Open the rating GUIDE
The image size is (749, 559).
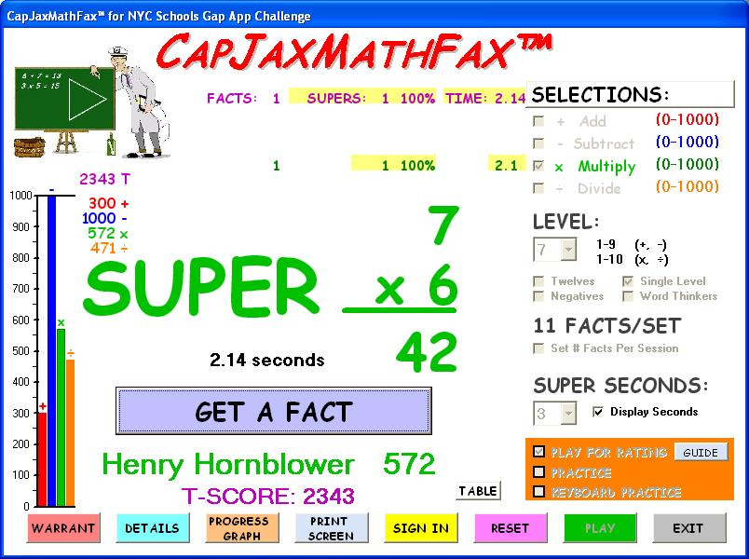[701, 453]
